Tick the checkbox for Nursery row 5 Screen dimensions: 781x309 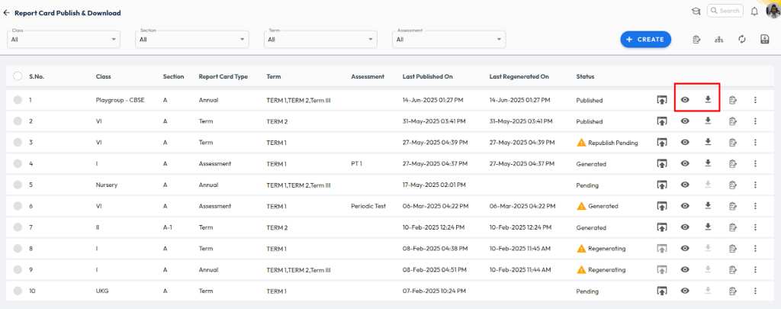pyautogui.click(x=18, y=185)
